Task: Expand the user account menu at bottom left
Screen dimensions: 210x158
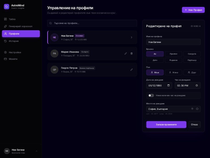Action: (x=36, y=151)
